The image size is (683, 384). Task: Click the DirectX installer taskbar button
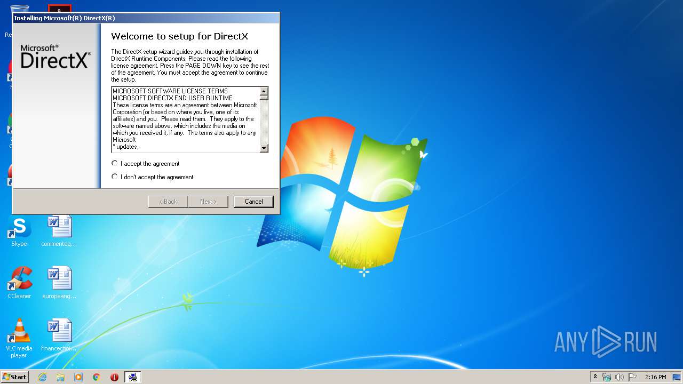click(133, 377)
